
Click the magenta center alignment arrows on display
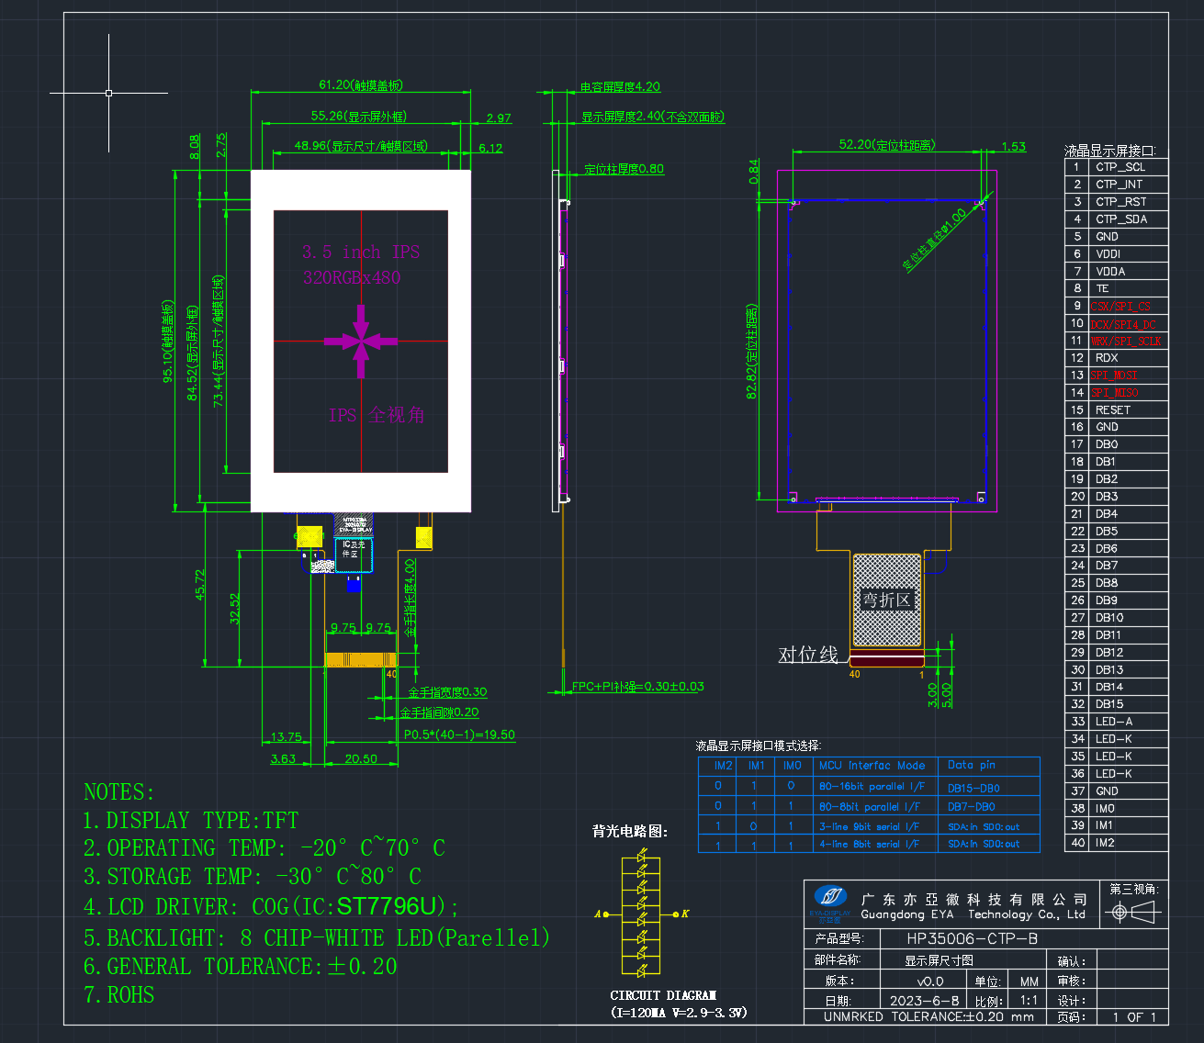click(361, 342)
